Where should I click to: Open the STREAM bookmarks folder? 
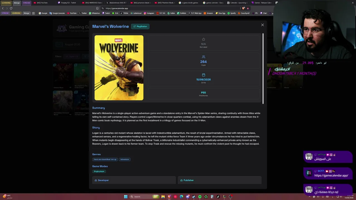coord(5,13)
